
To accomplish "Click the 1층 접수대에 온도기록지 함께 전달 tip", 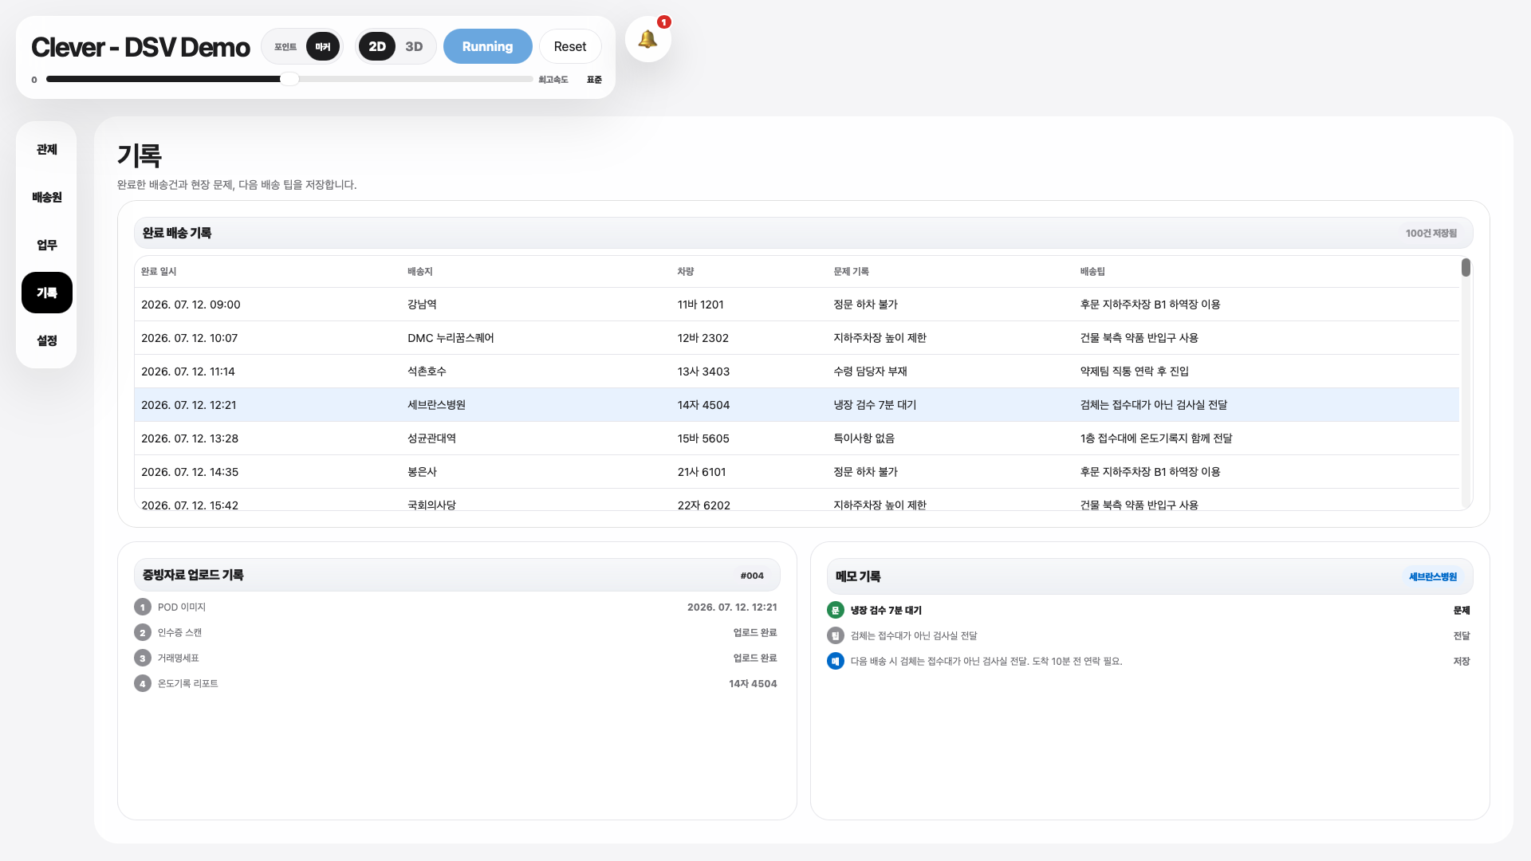I will 1156,438.
